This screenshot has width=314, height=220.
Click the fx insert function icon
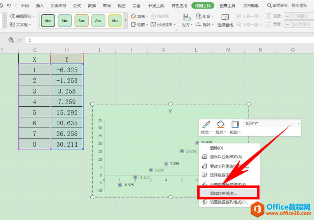point(19,40)
